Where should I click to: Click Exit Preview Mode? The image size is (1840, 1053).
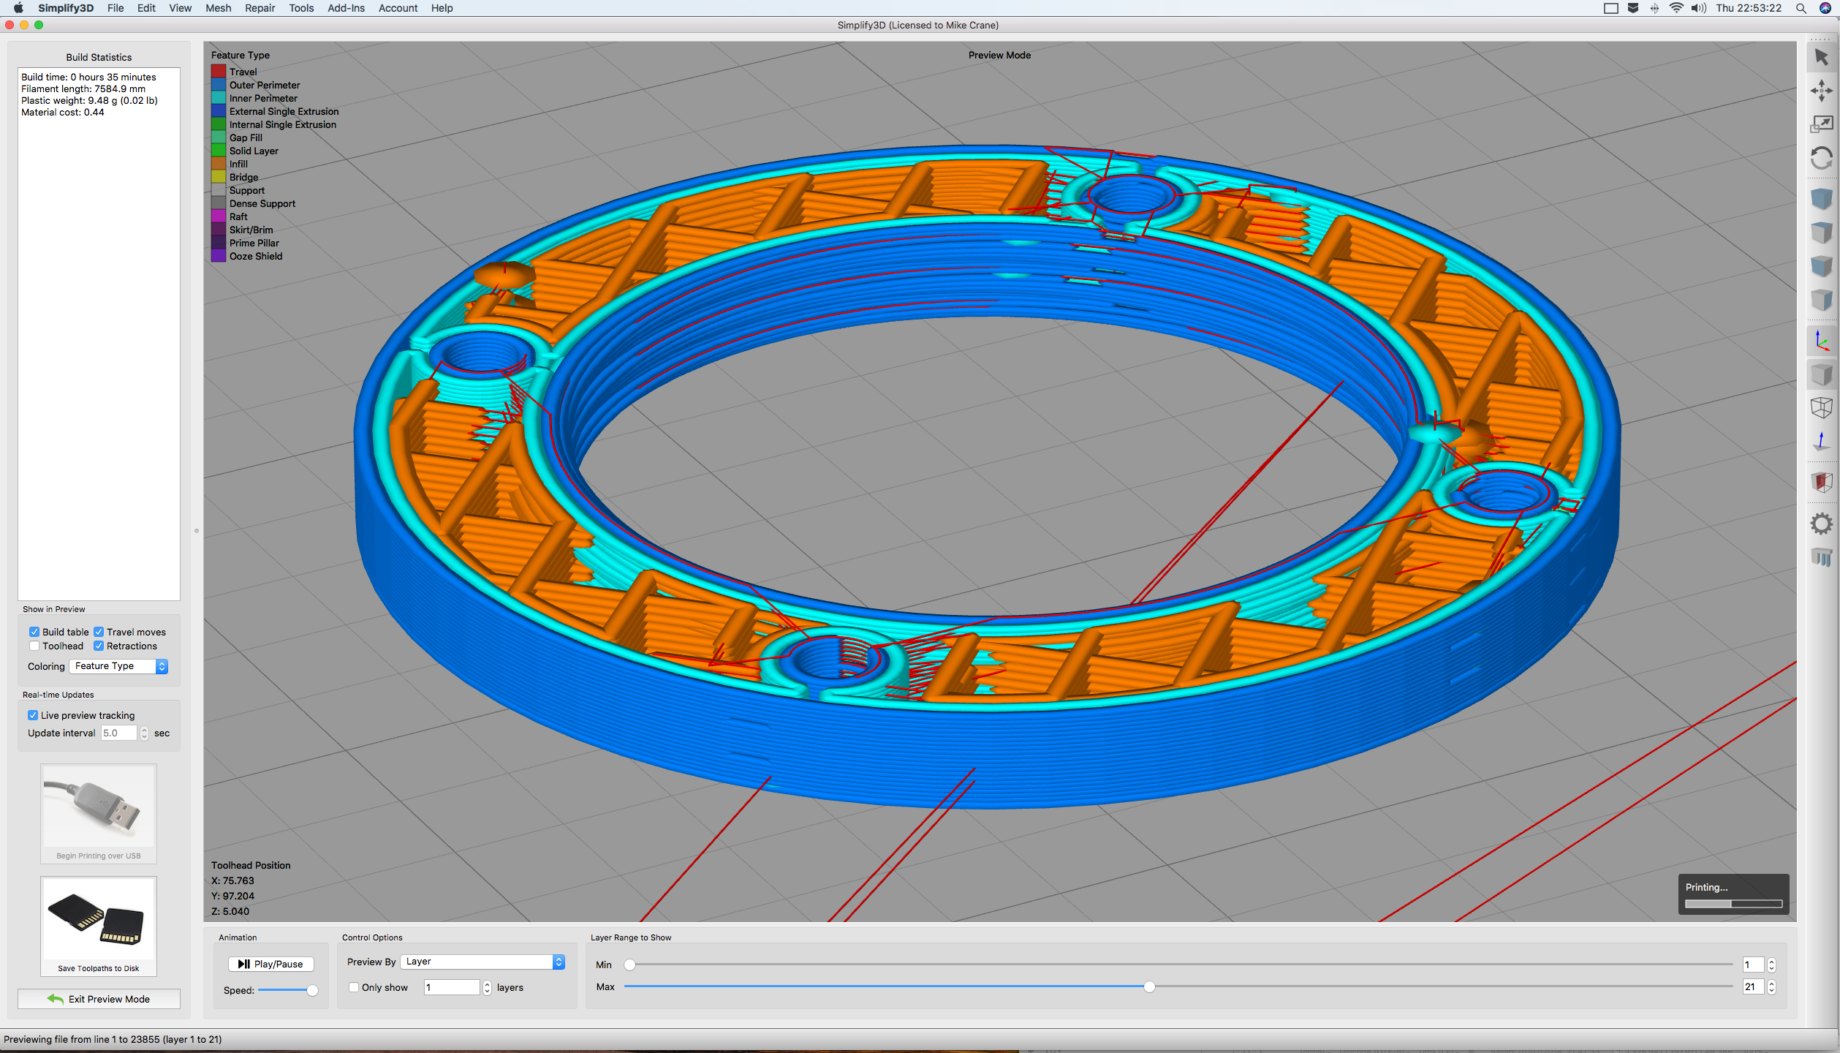[99, 999]
